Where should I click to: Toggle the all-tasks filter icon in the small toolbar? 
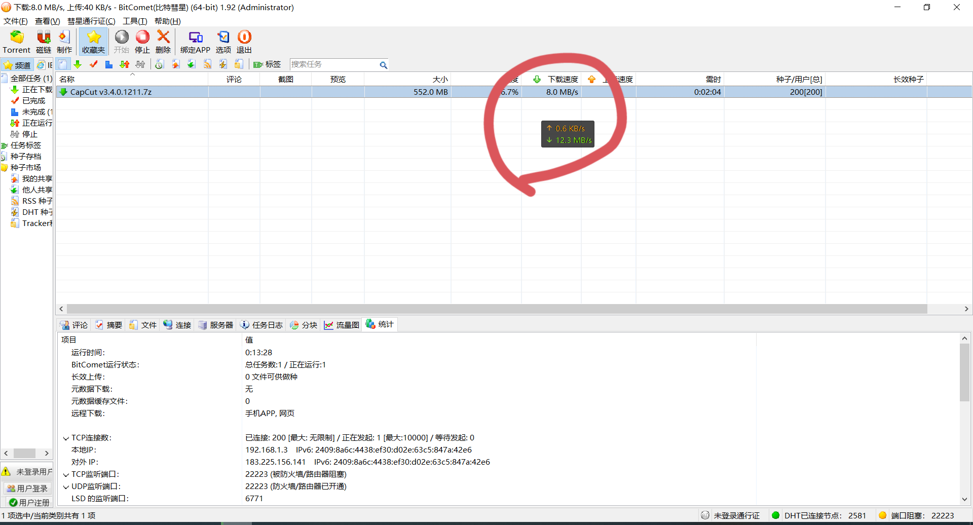tap(62, 64)
